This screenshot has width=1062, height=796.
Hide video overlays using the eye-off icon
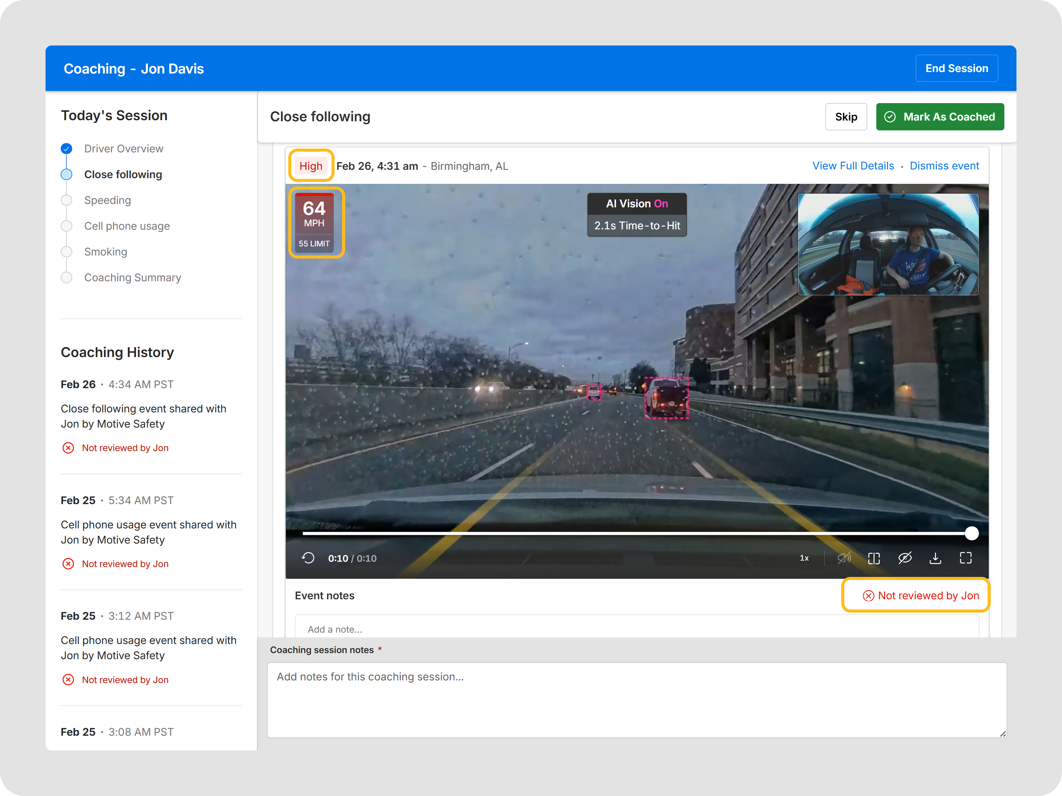[x=905, y=558]
